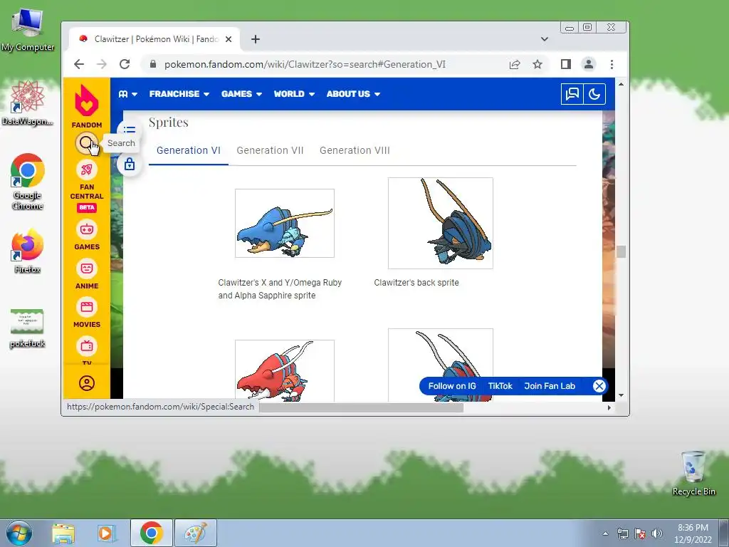Open the wiki explore menu dropdown
The height and width of the screenshot is (547, 729).
pyautogui.click(x=127, y=94)
